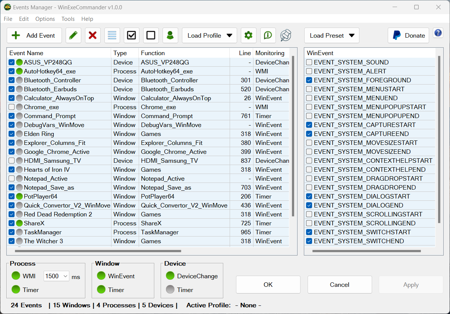This screenshot has height=314, width=450.
Task: Click the green status dot for AutoHotkey64_exe
Action: pos(19,71)
